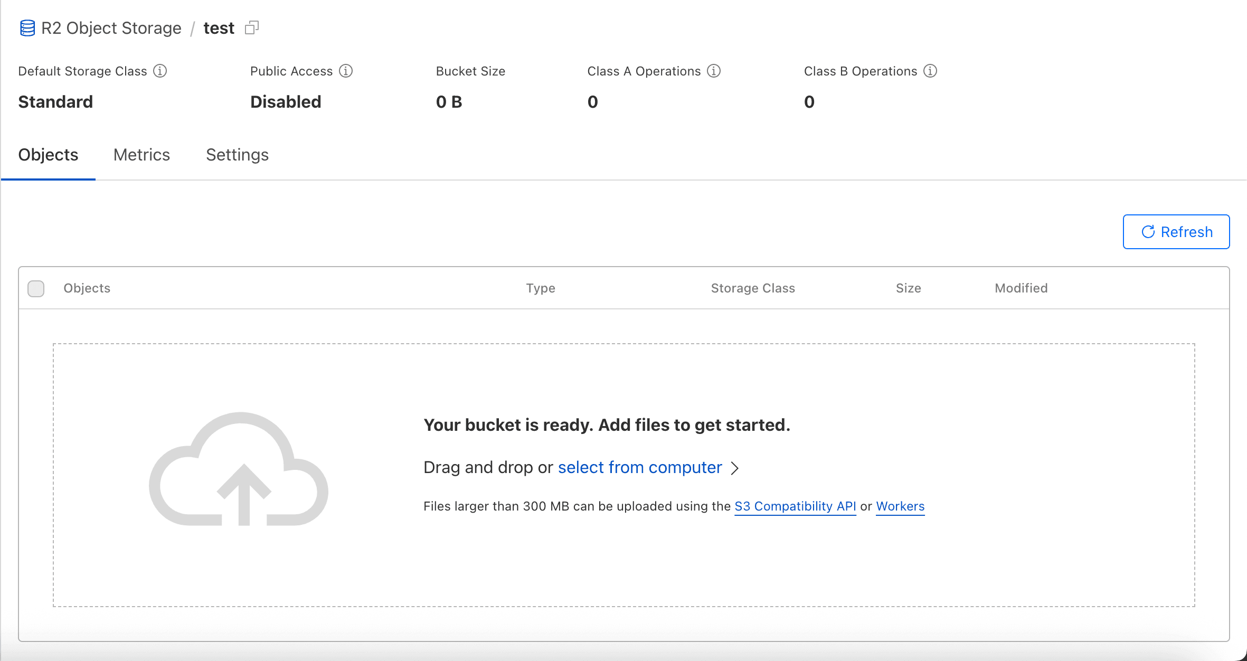
Task: Show info for Class A Operations
Action: [714, 71]
